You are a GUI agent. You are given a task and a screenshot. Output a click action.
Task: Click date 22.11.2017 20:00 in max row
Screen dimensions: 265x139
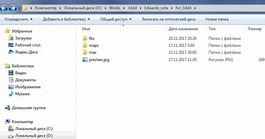(182, 52)
